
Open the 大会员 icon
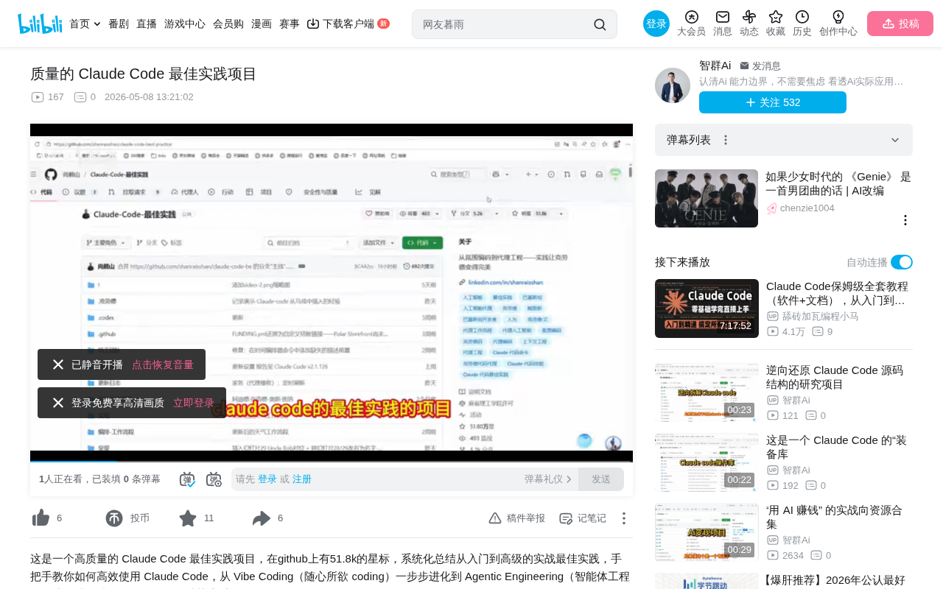691,17
